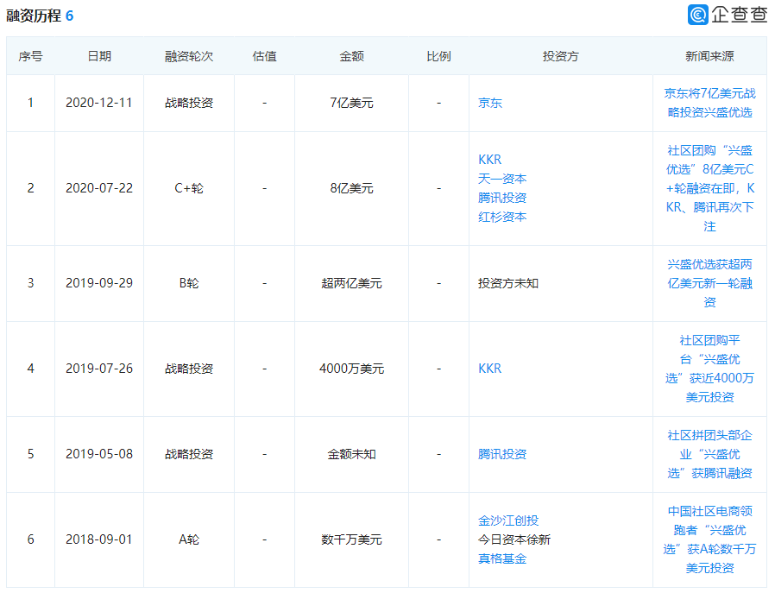Open news link about 获近4000万美元投资
Screen dimensions: 775x593
(x=709, y=369)
